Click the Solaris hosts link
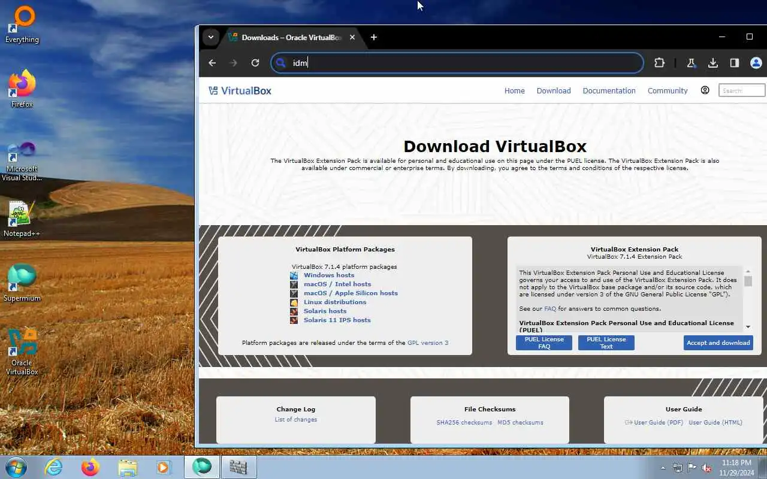The height and width of the screenshot is (479, 767). [325, 311]
